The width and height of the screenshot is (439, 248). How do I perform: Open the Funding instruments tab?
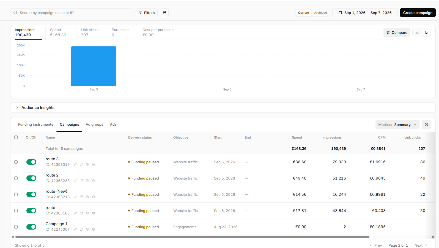pyautogui.click(x=36, y=125)
